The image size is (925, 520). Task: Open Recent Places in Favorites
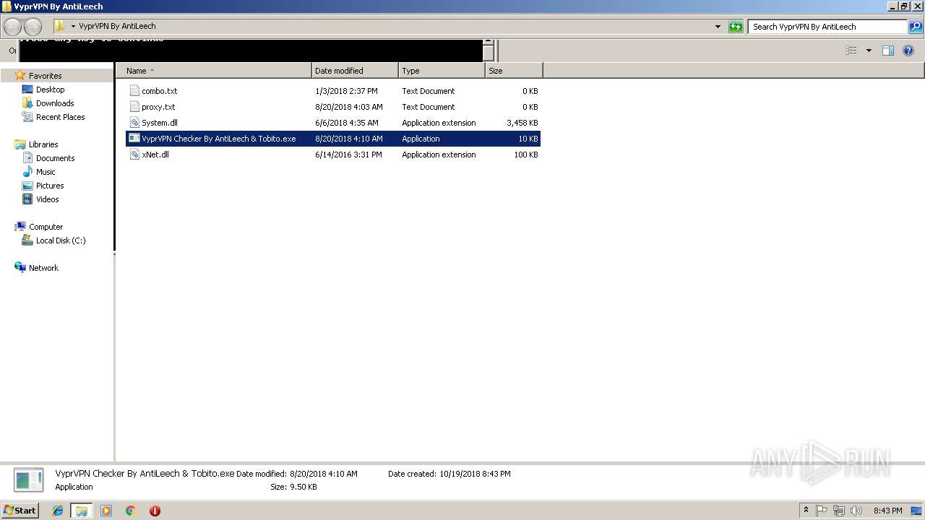coord(60,117)
